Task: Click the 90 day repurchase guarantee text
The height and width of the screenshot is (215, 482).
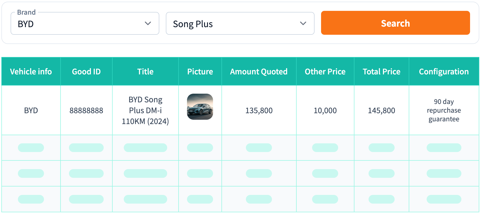Action: [444, 110]
